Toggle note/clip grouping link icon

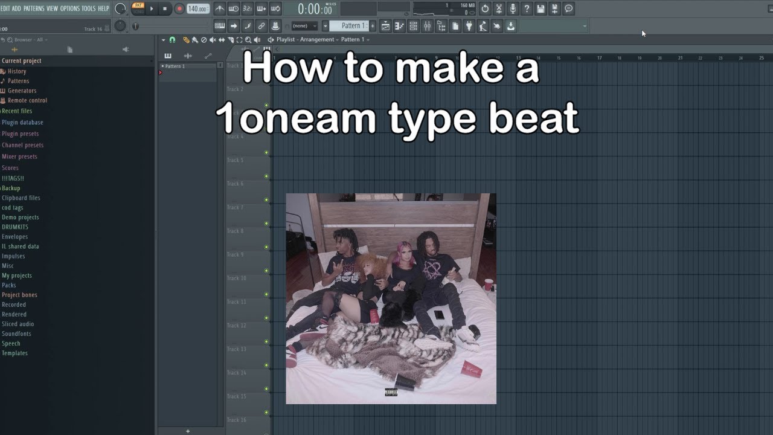[x=261, y=26]
